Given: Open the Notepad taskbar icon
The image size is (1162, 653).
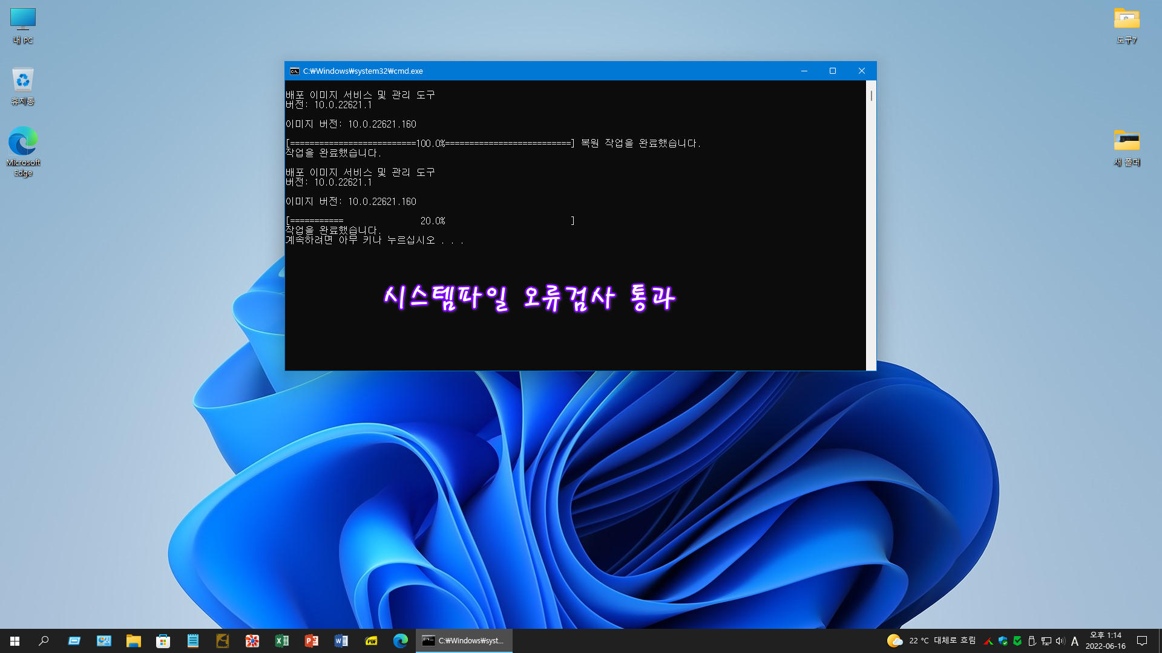Looking at the screenshot, I should pos(193,641).
